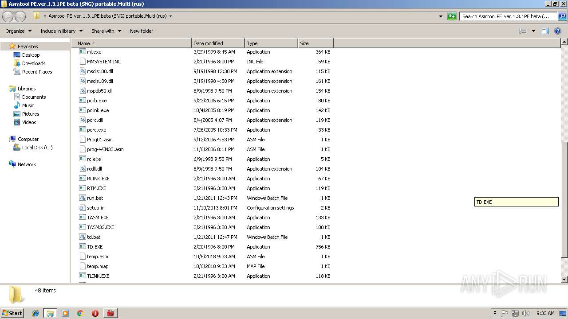
Task: Select the TASM32.EXE file name
Action: coord(101,227)
